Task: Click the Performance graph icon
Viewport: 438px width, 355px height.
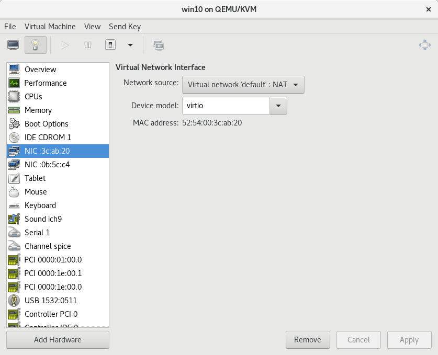Action: (14, 83)
